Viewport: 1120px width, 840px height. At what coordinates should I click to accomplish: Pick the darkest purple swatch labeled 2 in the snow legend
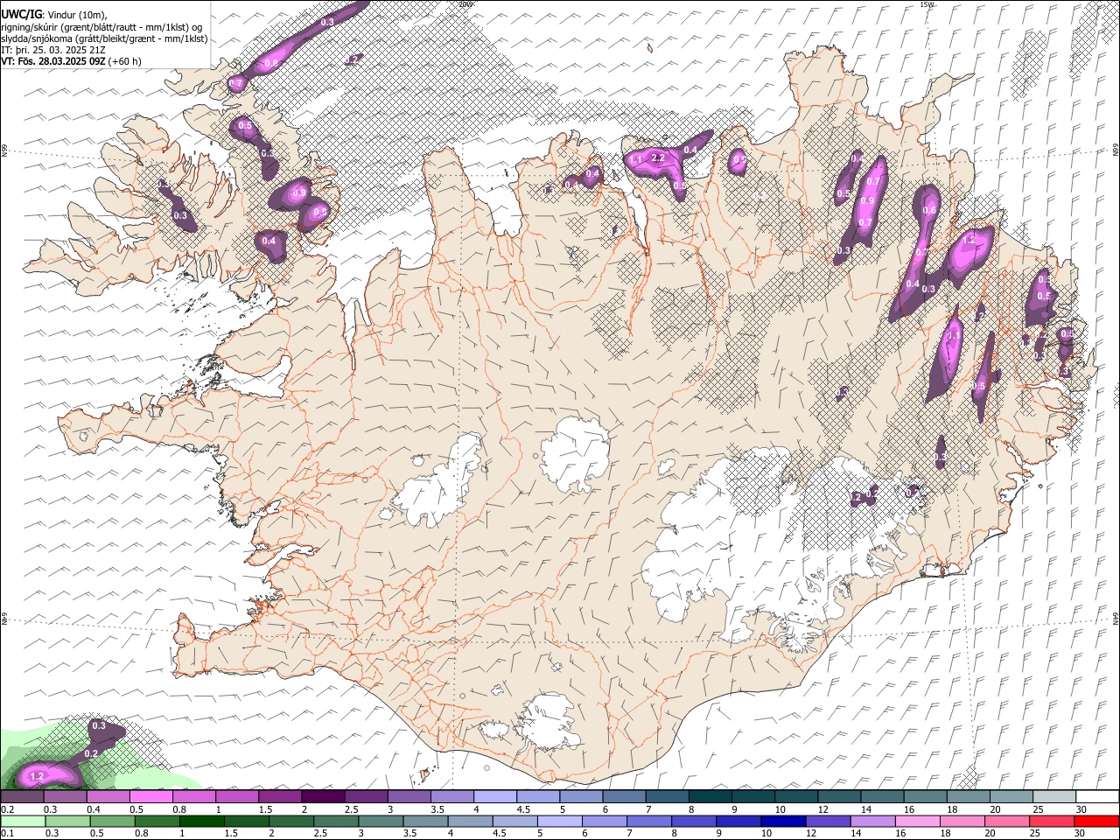click(323, 797)
